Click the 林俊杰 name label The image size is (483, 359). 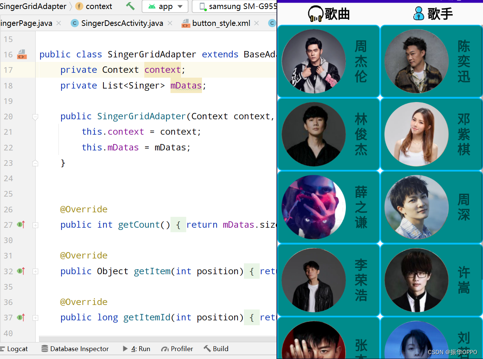tap(361, 134)
